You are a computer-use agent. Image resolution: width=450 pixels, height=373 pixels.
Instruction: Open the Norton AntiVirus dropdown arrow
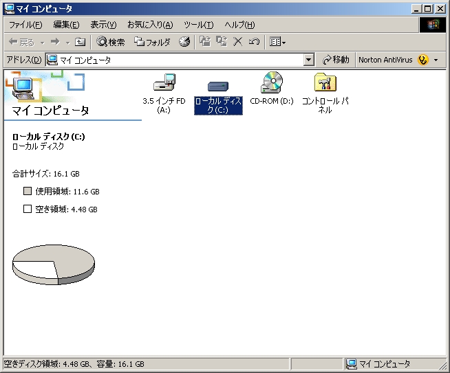click(436, 60)
